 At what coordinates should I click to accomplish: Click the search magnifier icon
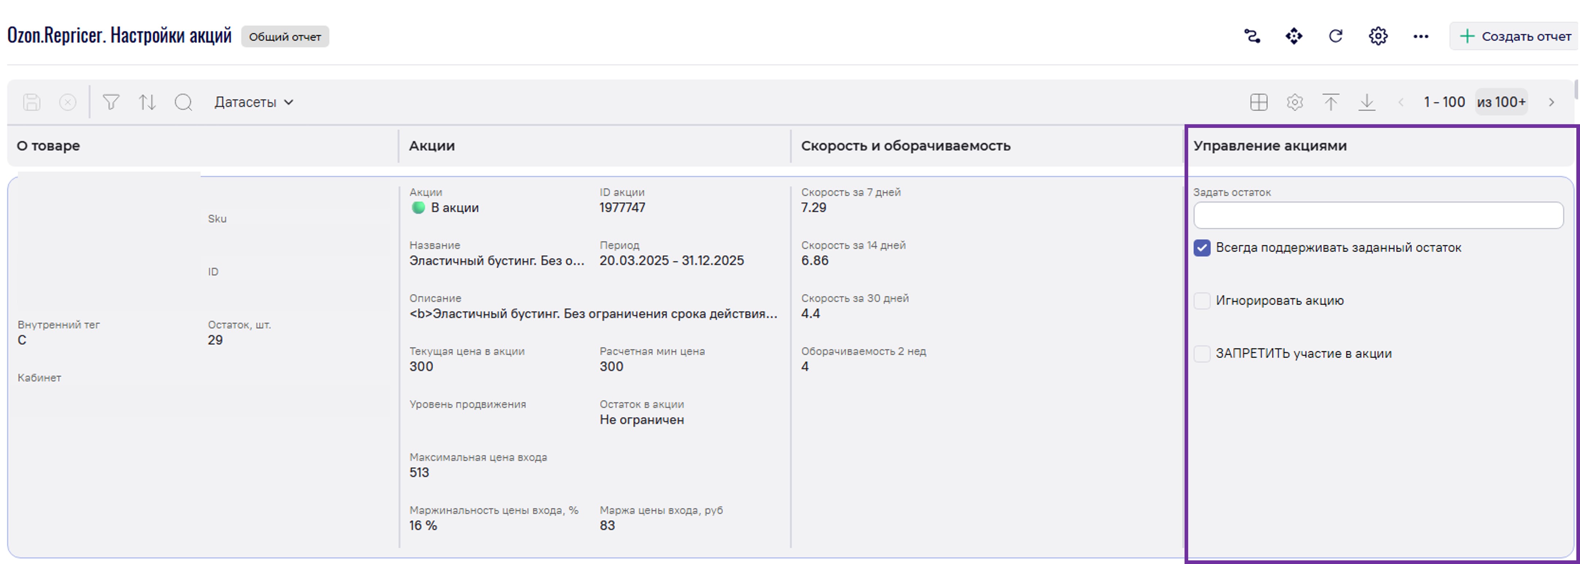coord(184,102)
